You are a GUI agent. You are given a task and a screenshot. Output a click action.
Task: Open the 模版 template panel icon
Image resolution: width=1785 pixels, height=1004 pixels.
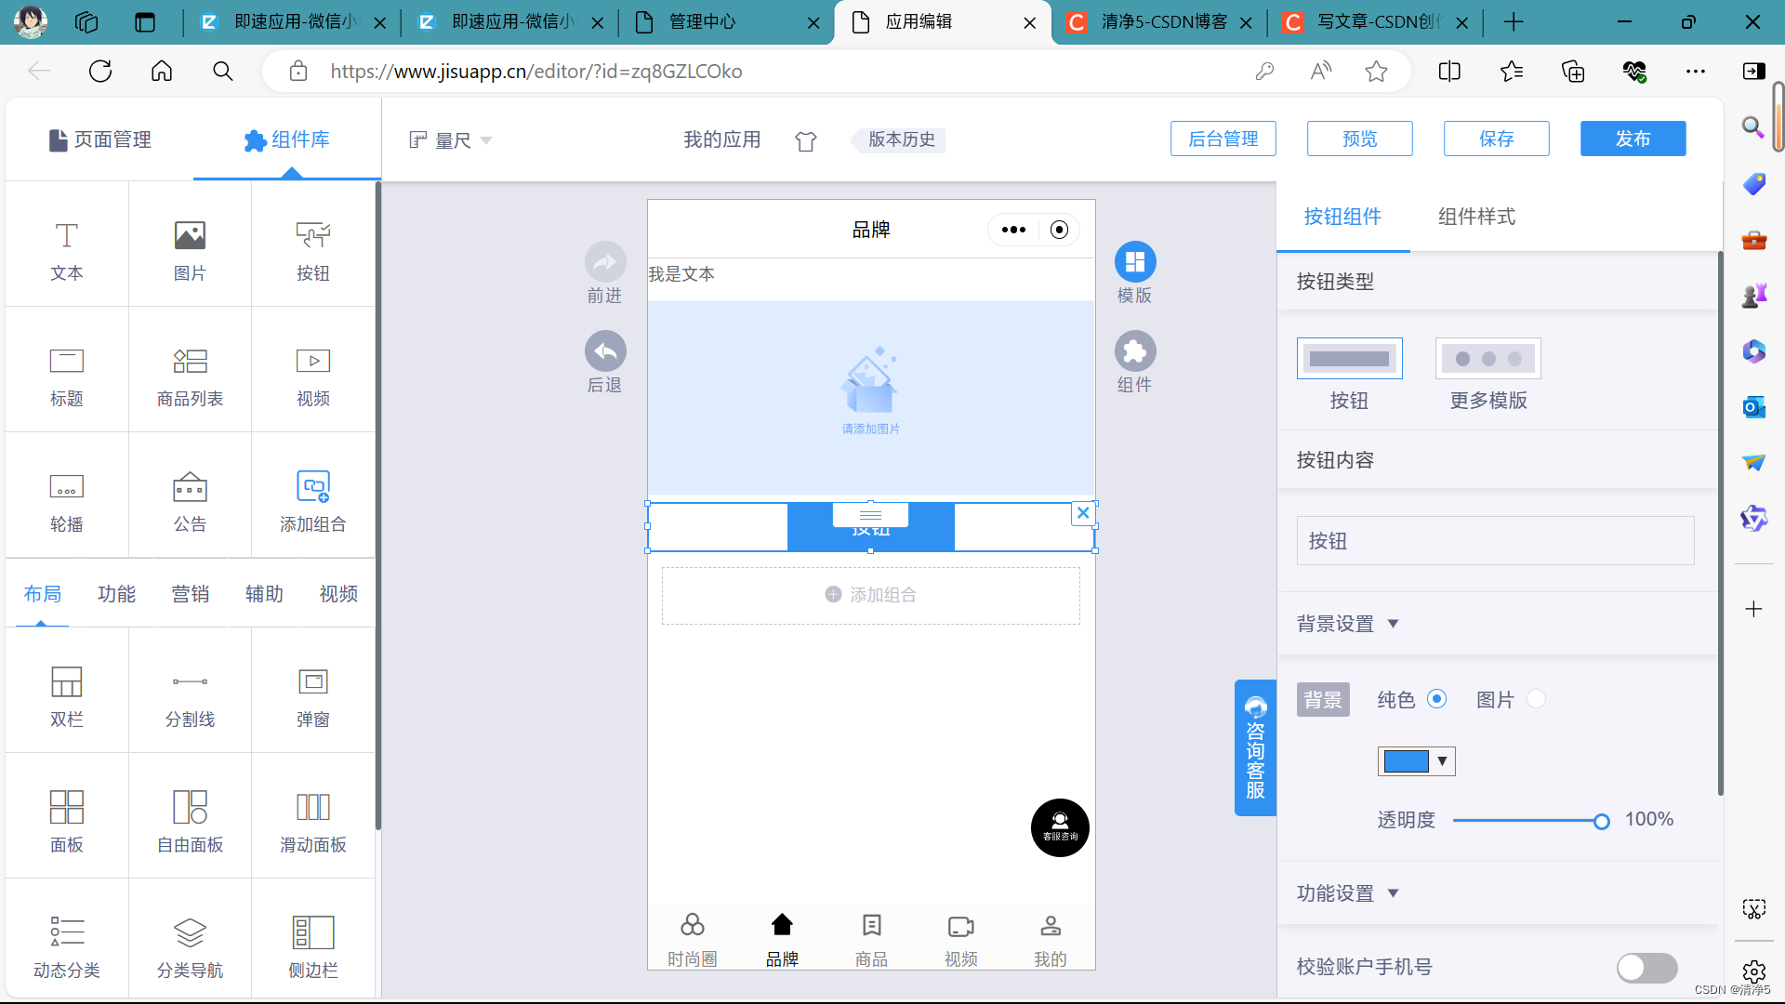point(1134,263)
